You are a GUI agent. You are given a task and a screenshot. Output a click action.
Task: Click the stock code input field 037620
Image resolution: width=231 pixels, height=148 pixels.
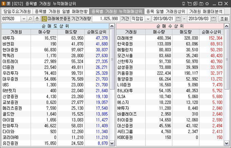(12, 19)
